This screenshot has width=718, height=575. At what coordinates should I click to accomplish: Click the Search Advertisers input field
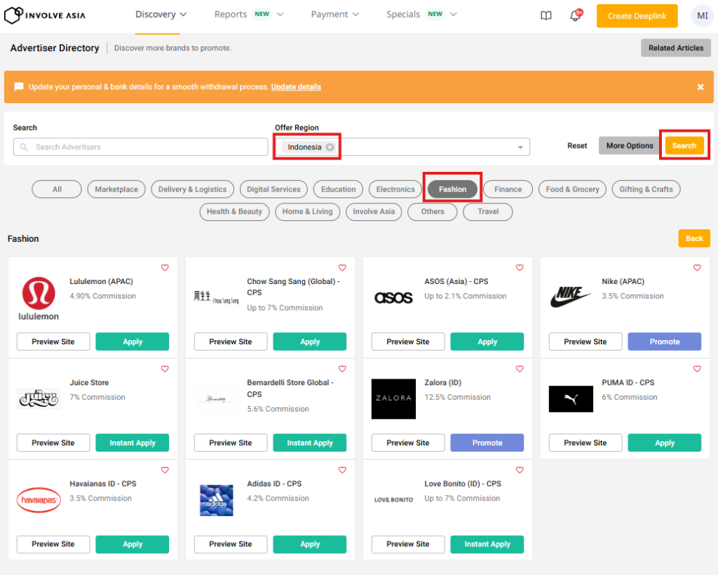[140, 147]
